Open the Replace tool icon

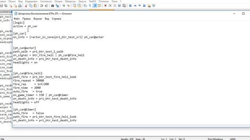coord(57,6)
